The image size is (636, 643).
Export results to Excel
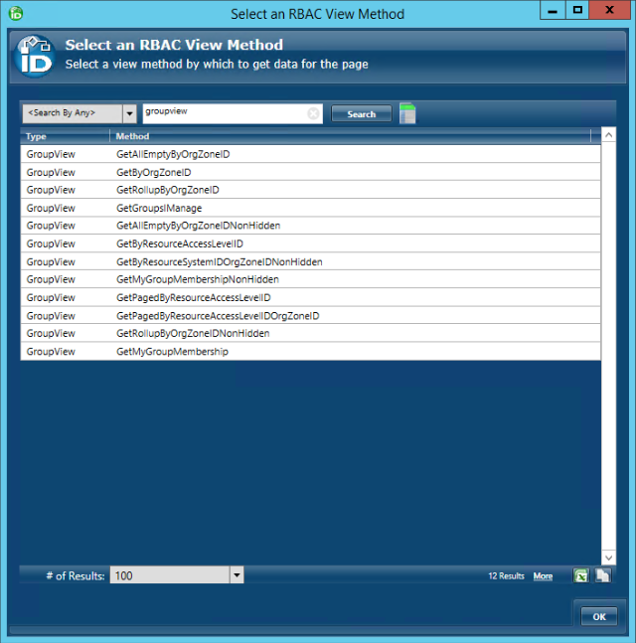click(581, 575)
